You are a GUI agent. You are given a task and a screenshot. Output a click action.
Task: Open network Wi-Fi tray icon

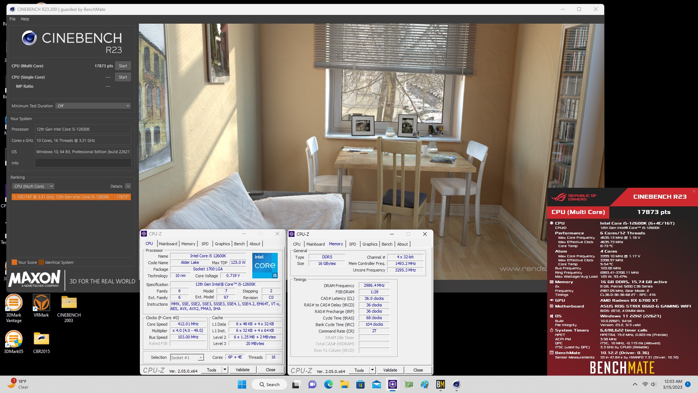point(645,385)
